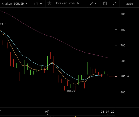Open the kraken.com link
139x117 pixels.
(65, 3)
